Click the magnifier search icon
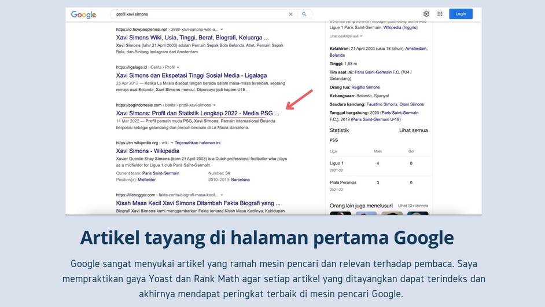The width and height of the screenshot is (545, 307). 304,14
